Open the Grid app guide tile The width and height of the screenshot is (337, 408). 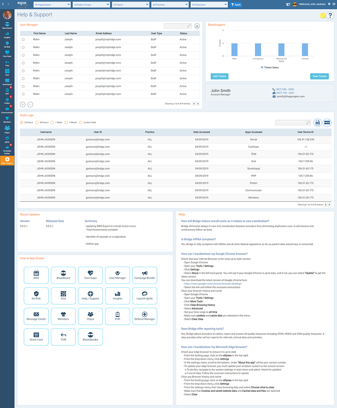coord(63,296)
